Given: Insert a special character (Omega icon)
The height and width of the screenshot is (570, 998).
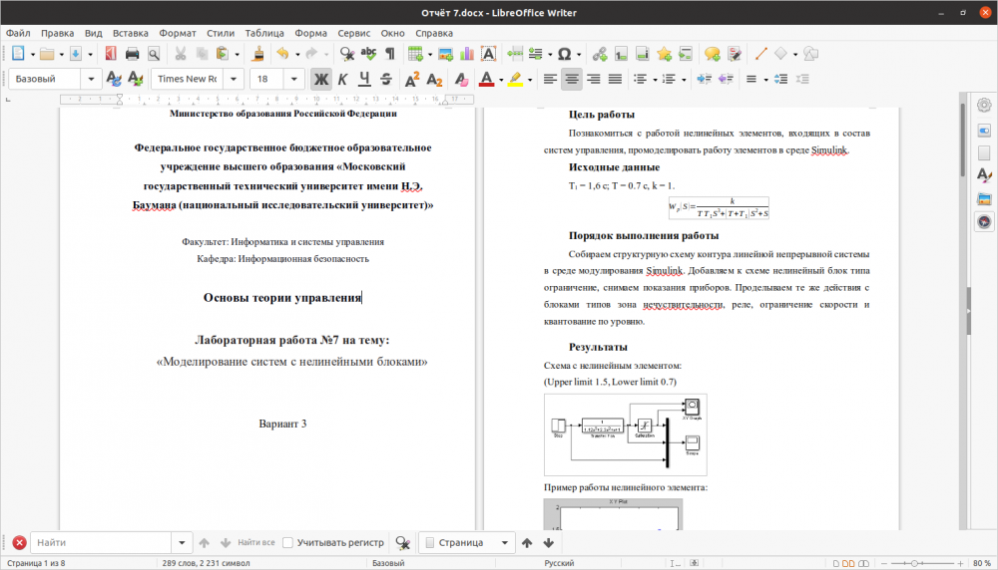Looking at the screenshot, I should (x=564, y=54).
